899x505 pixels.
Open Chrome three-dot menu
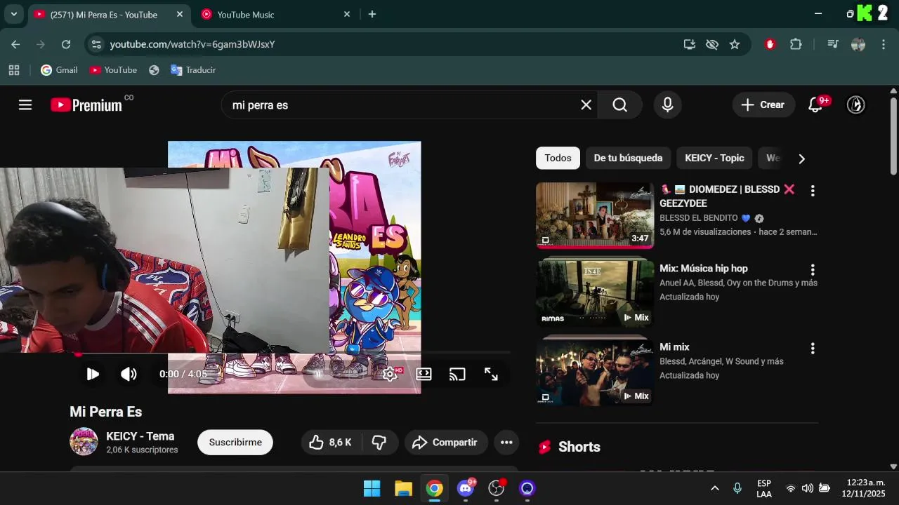tap(884, 44)
